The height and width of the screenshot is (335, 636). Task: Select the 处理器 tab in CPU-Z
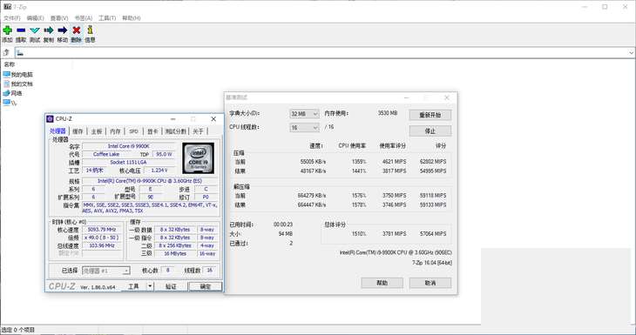58,131
